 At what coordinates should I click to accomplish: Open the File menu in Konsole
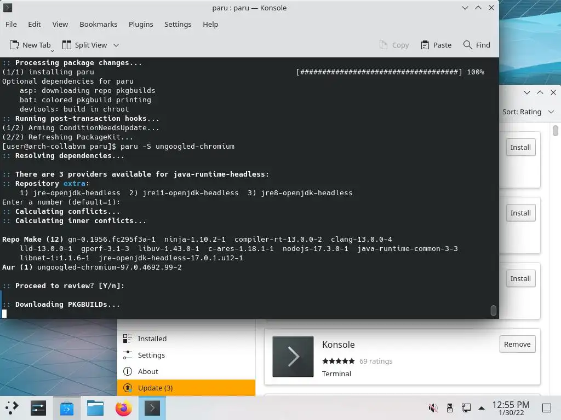[11, 24]
